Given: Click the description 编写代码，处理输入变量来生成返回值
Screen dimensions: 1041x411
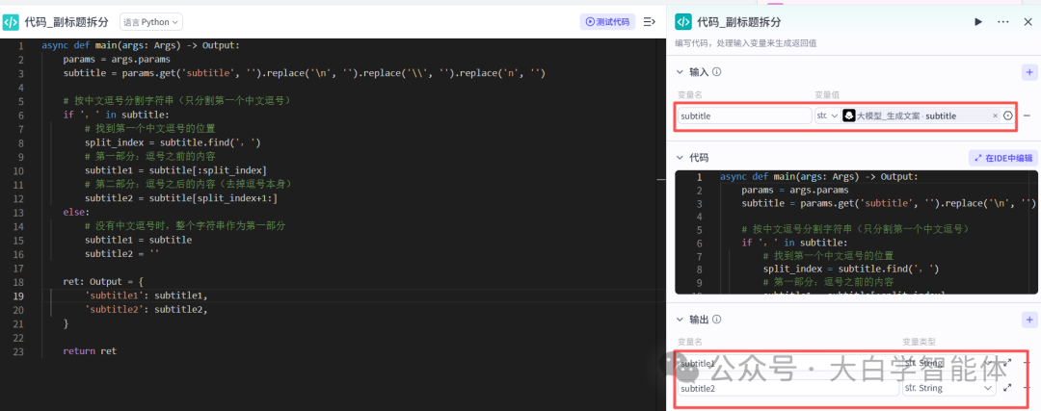Looking at the screenshot, I should tap(745, 43).
